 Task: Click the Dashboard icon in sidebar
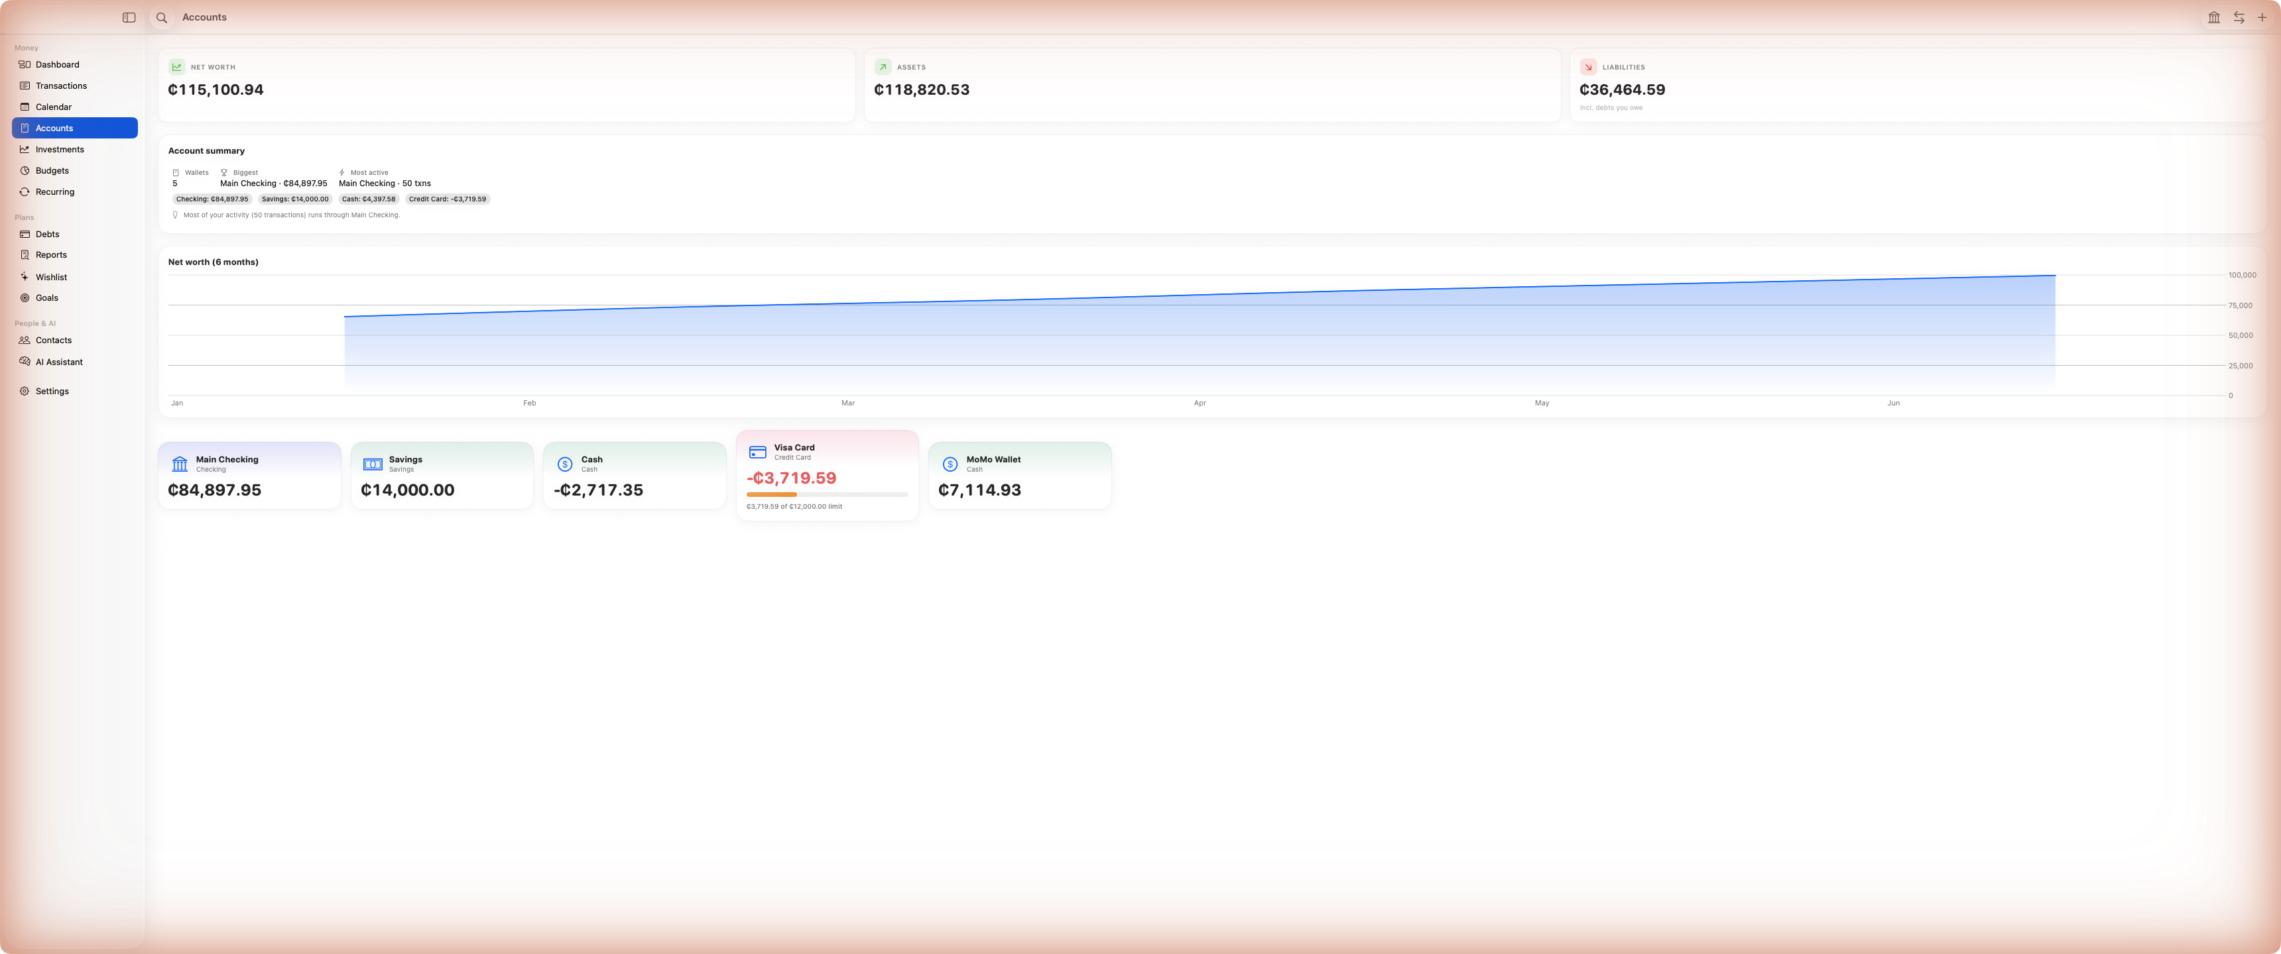(x=25, y=65)
